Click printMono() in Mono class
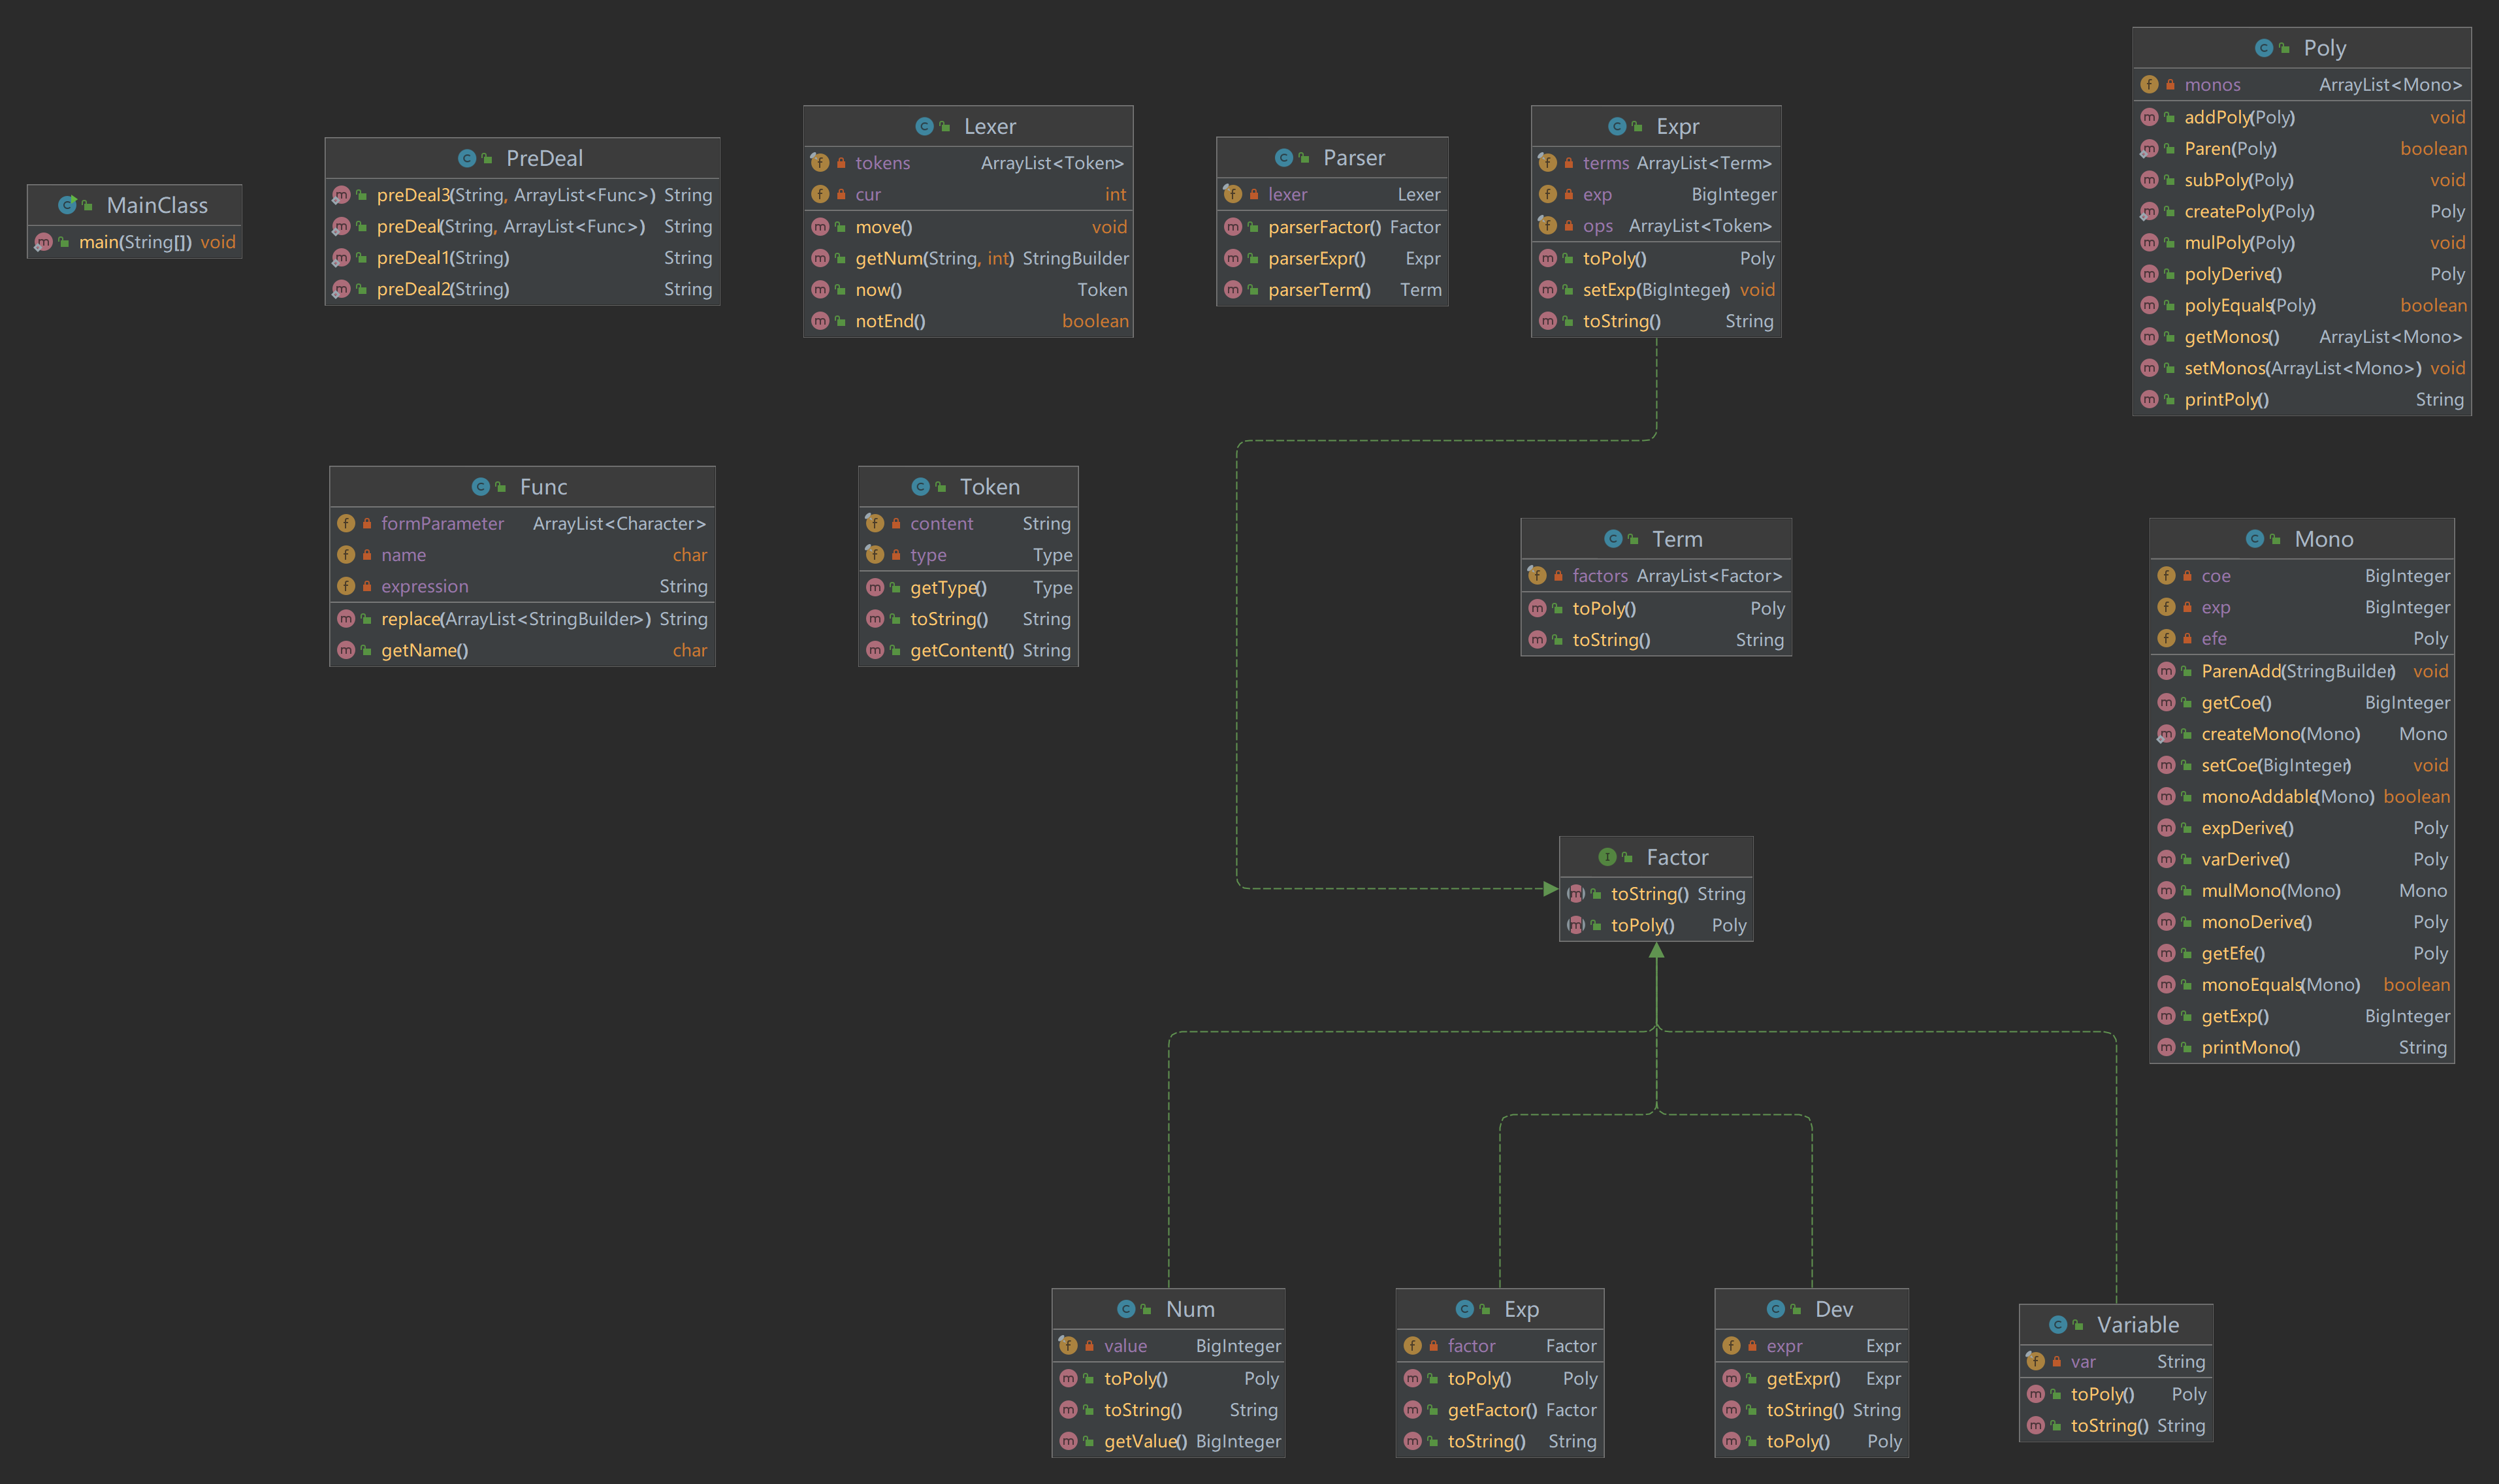Viewport: 2499px width, 1484px height. click(x=2302, y=1047)
